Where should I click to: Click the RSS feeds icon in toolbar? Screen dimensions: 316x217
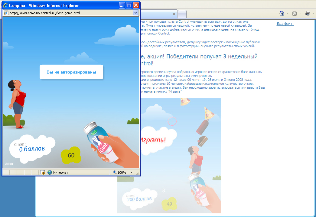(295, 14)
